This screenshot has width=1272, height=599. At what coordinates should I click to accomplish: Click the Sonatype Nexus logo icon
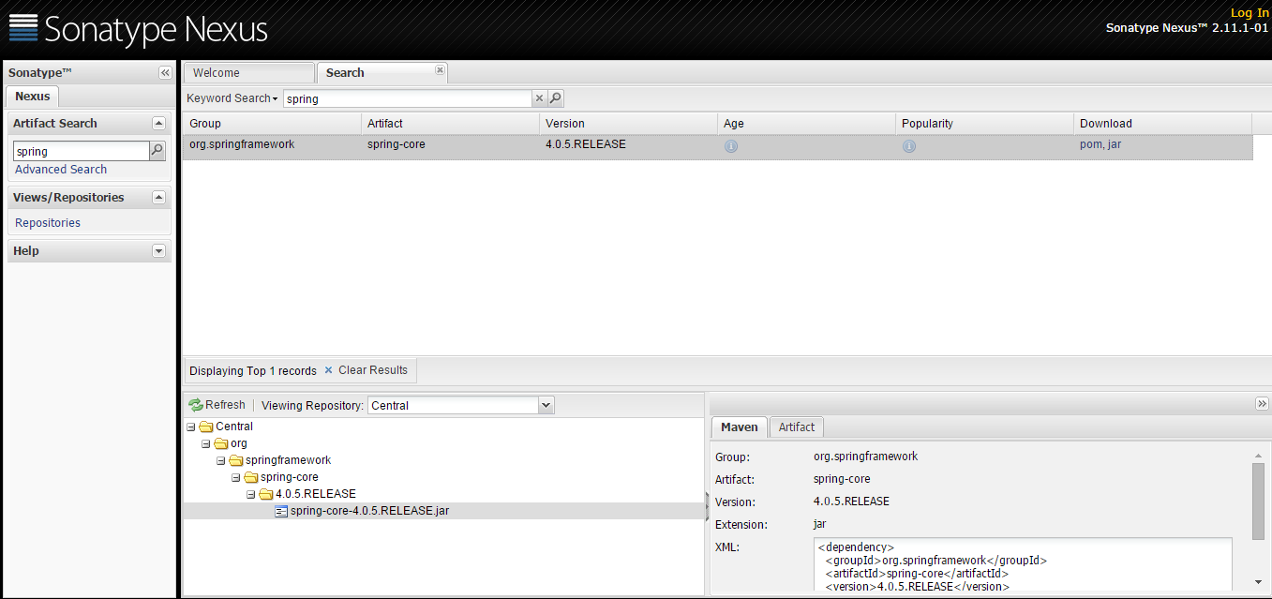click(x=23, y=29)
